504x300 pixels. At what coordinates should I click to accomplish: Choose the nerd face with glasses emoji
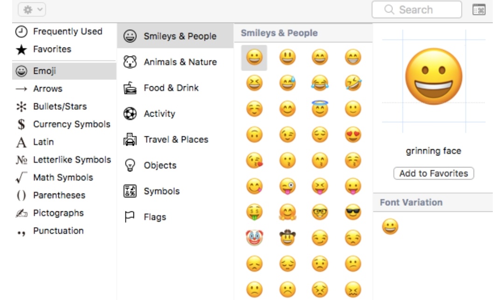pyautogui.click(x=320, y=212)
